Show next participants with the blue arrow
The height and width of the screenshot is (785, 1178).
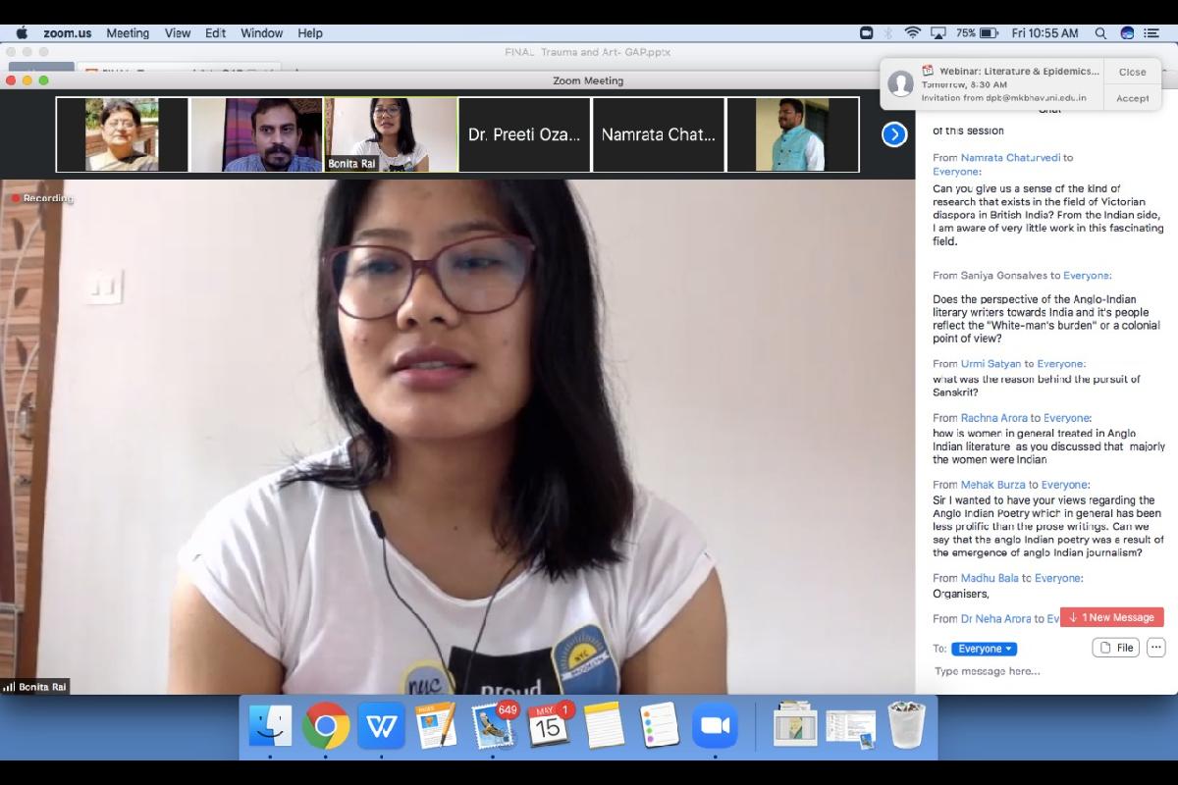point(894,134)
